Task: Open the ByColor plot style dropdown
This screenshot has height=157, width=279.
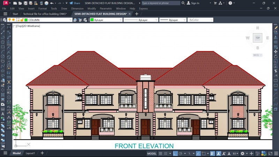Action: click(200, 20)
